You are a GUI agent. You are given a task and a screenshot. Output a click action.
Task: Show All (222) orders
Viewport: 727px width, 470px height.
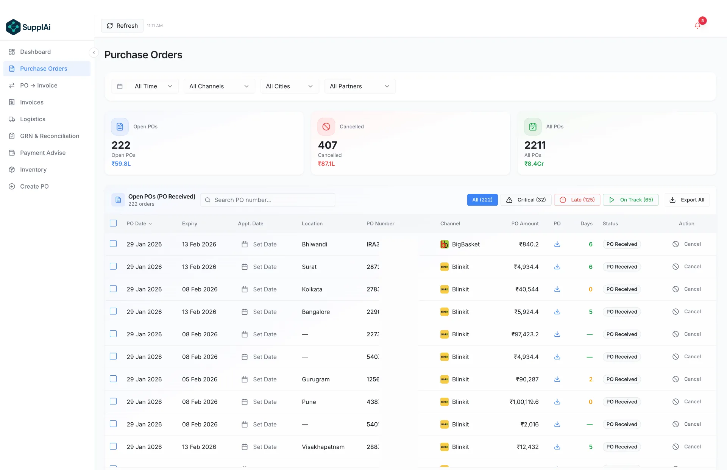(482, 200)
